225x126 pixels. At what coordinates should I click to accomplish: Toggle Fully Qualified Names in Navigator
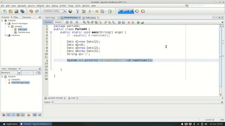click(29, 115)
